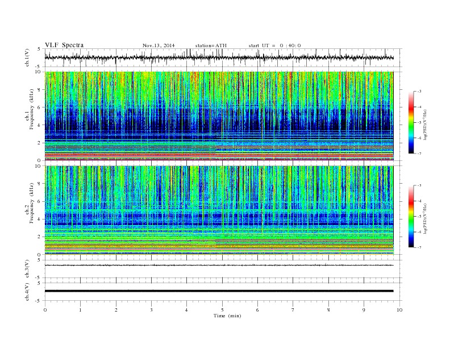Click the time axis tick label "2"
The width and height of the screenshot is (450, 348).
[116, 310]
